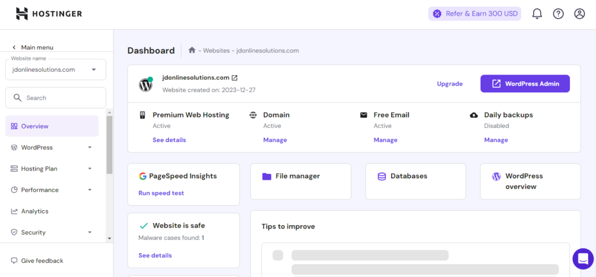Image resolution: width=596 pixels, height=277 pixels.
Task: Open the live chat bubble button
Action: [x=583, y=259]
